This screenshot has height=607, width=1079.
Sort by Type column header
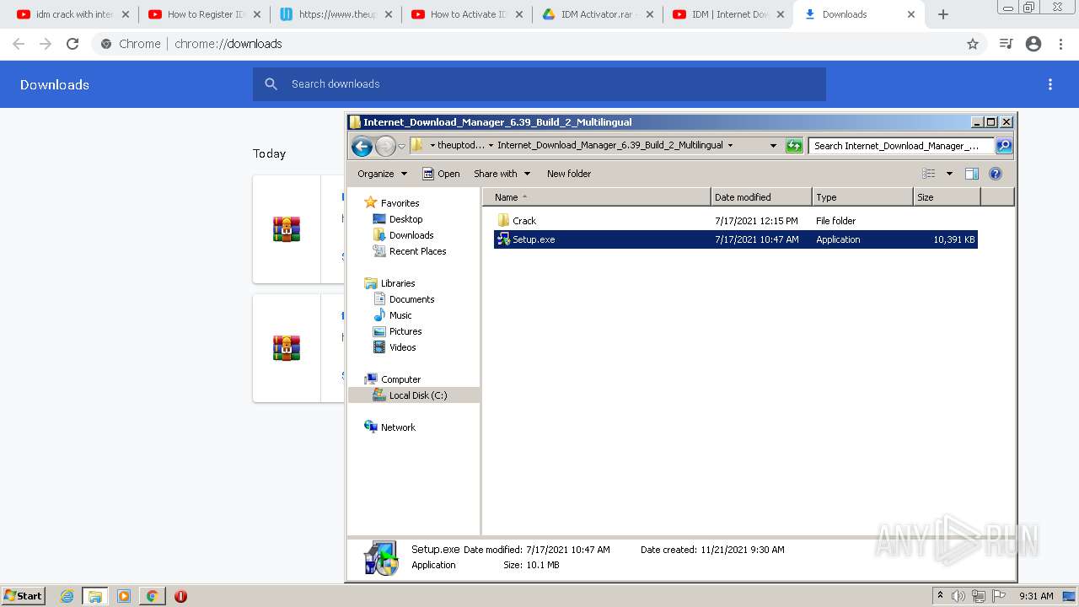click(862, 197)
